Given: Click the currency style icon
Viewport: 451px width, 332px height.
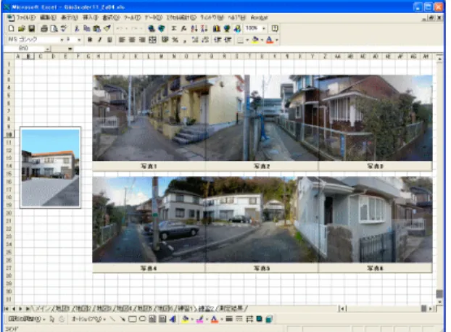Looking at the screenshot, I should (165, 40).
